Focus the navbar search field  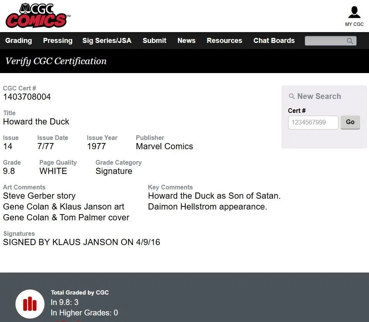click(x=330, y=41)
